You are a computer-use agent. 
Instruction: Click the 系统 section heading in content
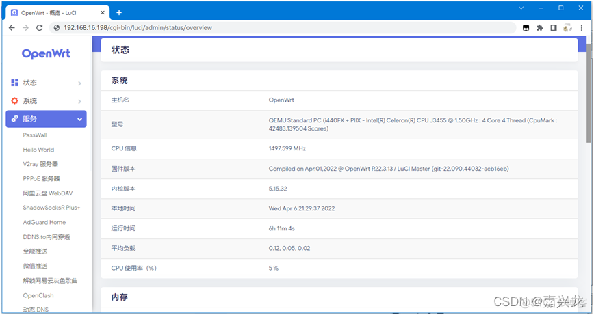[x=119, y=81]
